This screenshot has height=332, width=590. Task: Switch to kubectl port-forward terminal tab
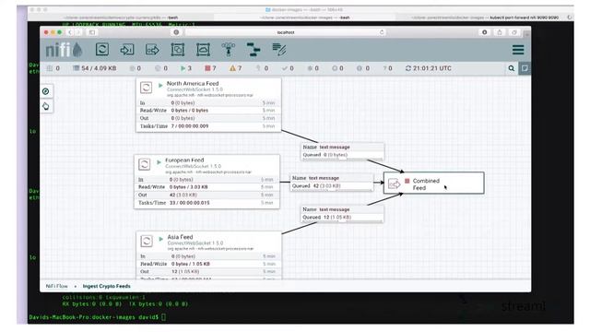[485, 18]
